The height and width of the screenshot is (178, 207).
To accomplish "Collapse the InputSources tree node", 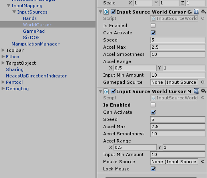I will (14, 12).
